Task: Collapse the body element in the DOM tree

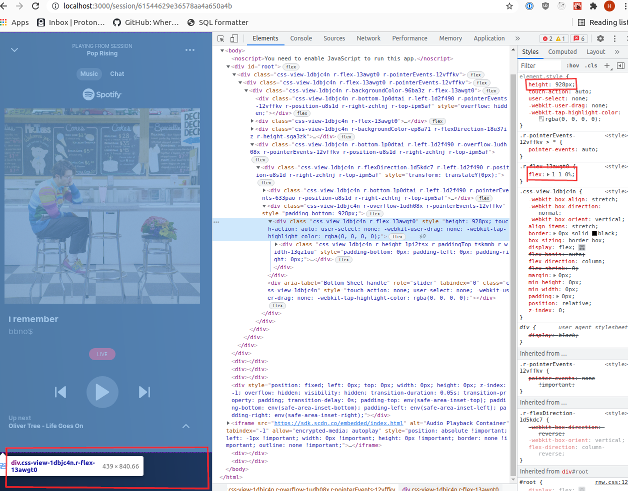Action: pos(221,50)
